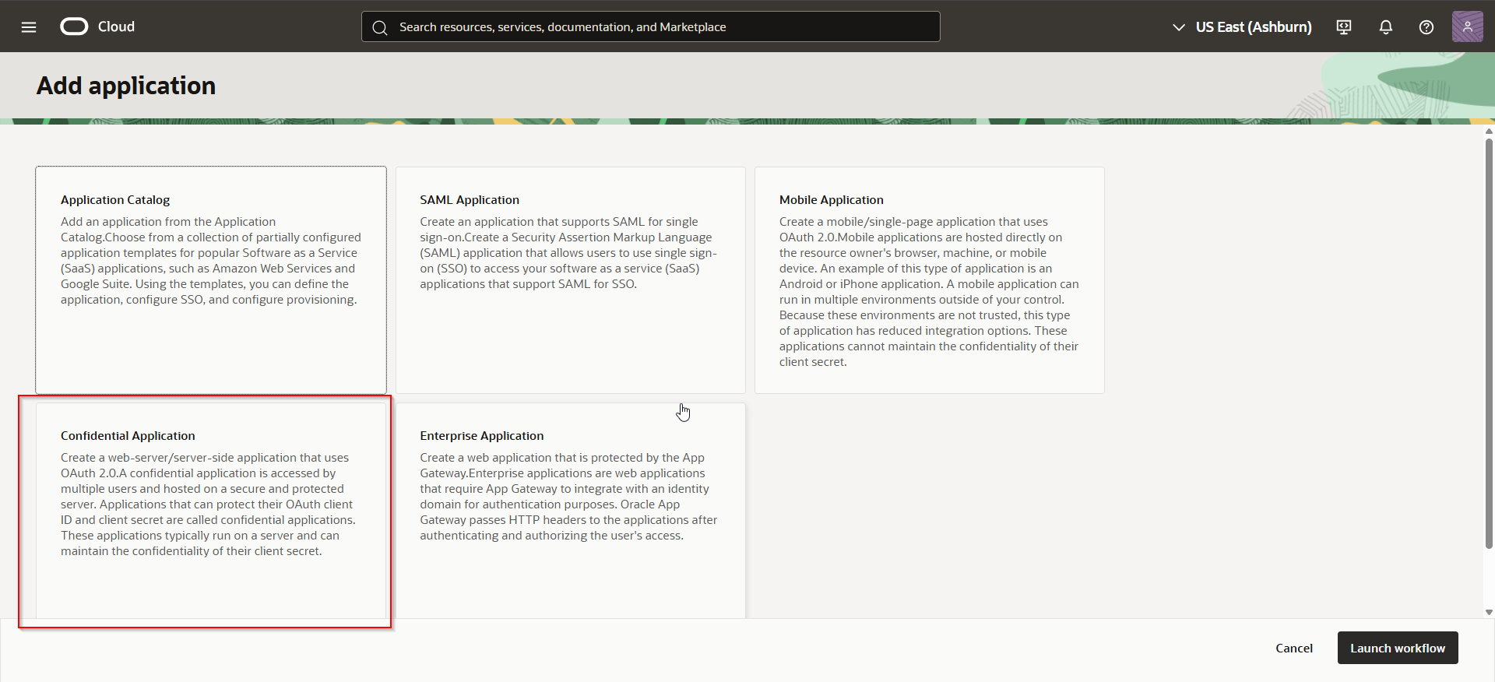The image size is (1495, 682).
Task: Open the hamburger navigation menu
Action: 29,27
